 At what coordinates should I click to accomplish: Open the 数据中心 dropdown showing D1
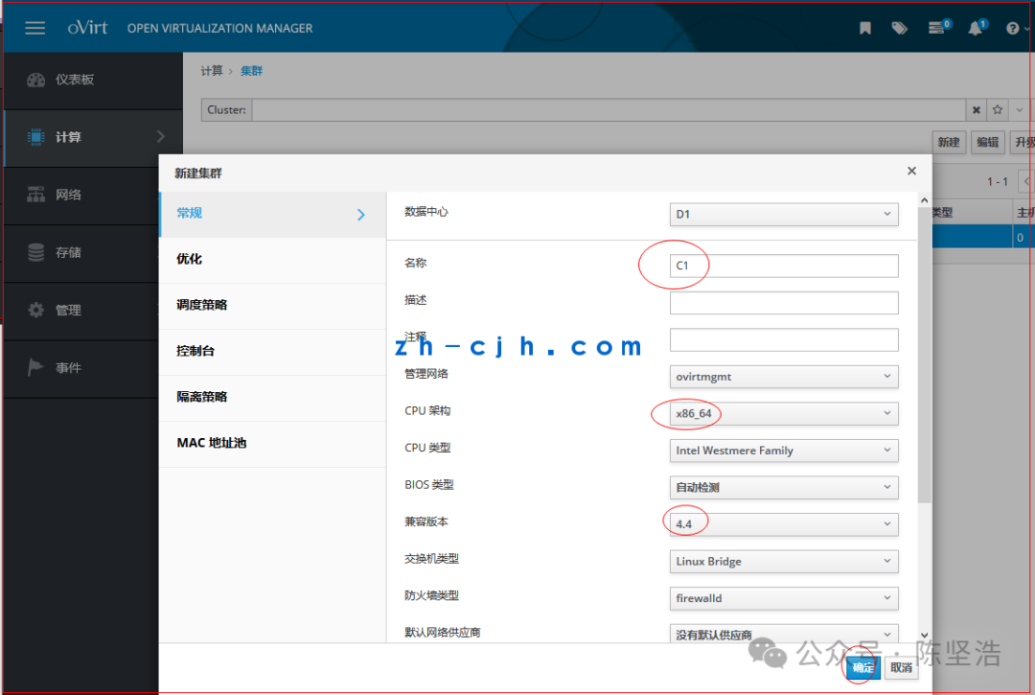[784, 214]
